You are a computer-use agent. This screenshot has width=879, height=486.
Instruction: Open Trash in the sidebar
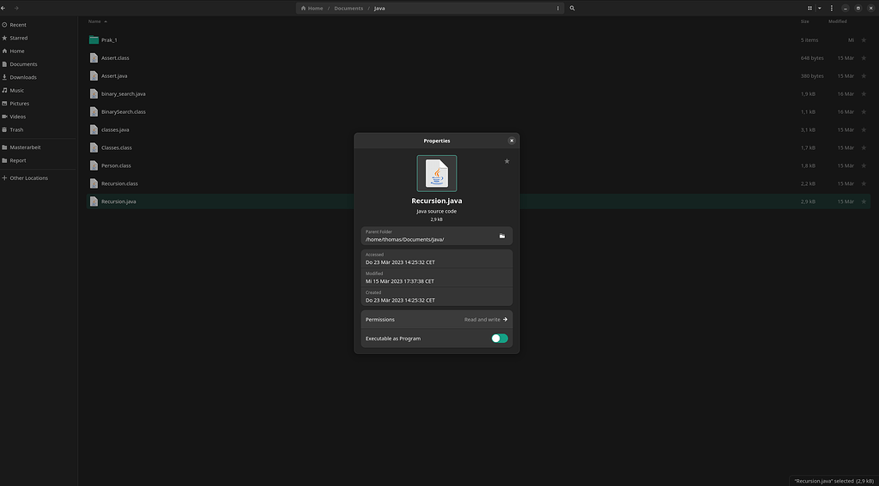pyautogui.click(x=16, y=129)
